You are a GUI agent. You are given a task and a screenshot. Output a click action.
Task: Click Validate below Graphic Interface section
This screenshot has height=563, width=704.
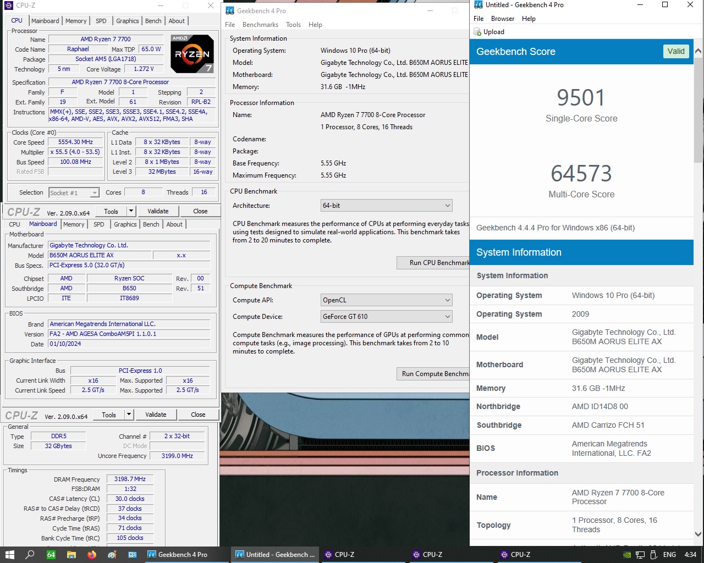pos(156,415)
